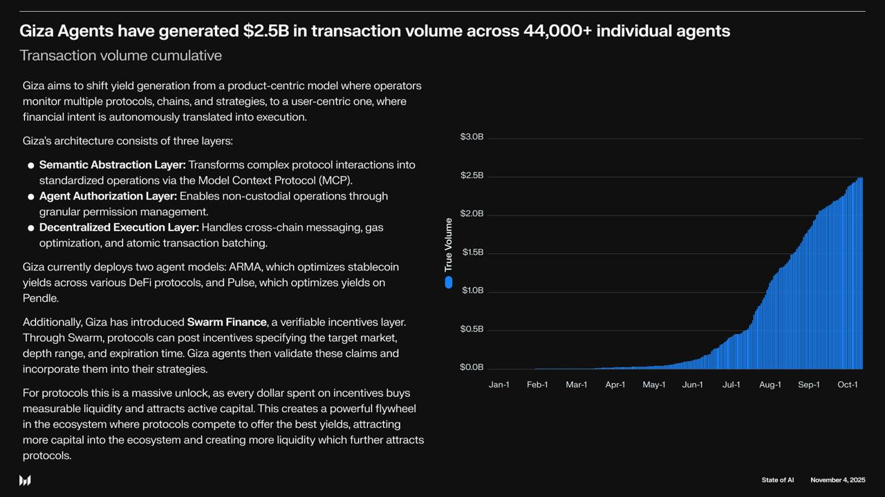
Task: Click the $3.0B y-axis label
Action: tap(472, 137)
